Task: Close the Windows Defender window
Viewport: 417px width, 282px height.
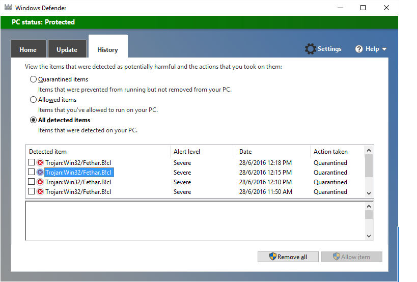Action: coord(386,8)
